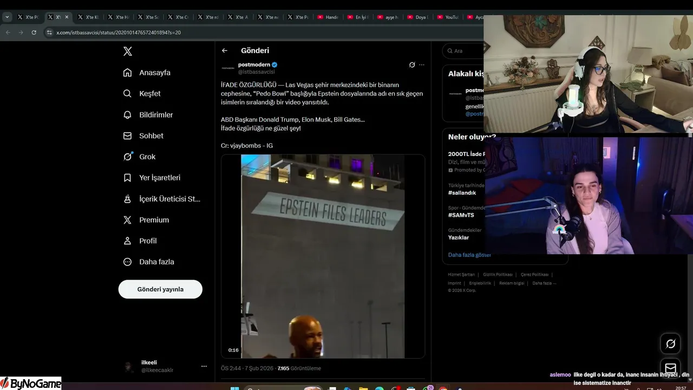This screenshot has width=693, height=390.
Task: Switch to the first X'te PC tab
Action: point(28,17)
